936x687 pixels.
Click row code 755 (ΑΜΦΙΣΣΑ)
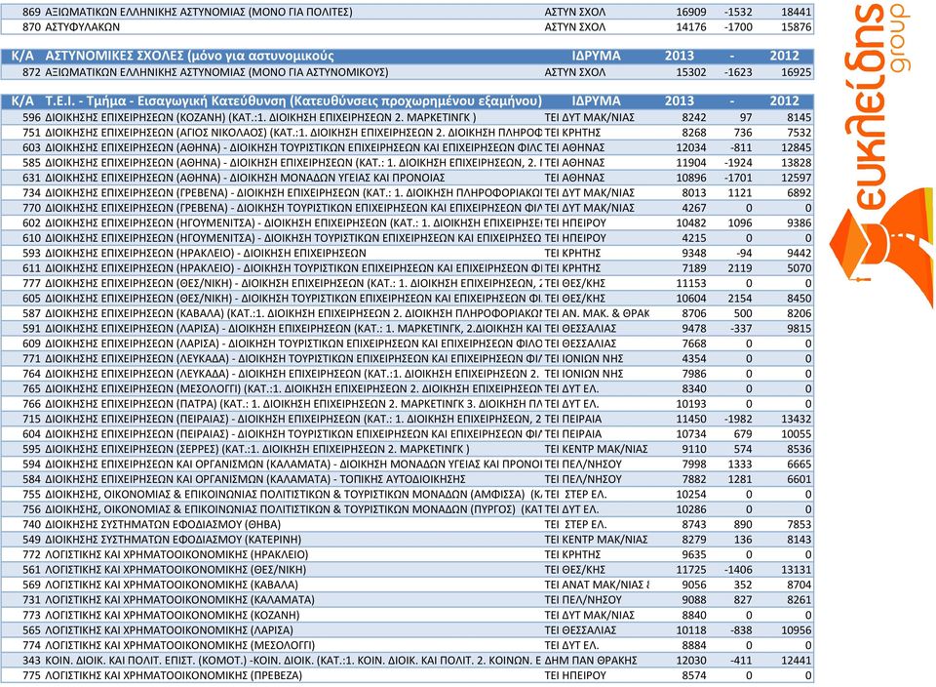[31, 494]
